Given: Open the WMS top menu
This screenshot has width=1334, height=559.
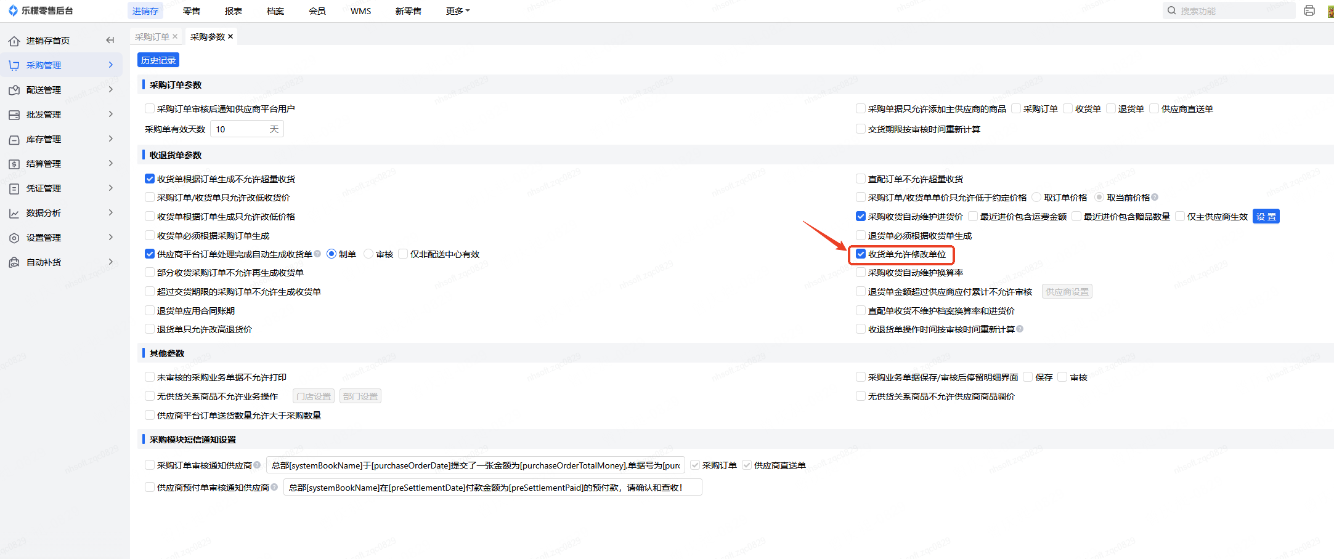Looking at the screenshot, I should click(361, 11).
